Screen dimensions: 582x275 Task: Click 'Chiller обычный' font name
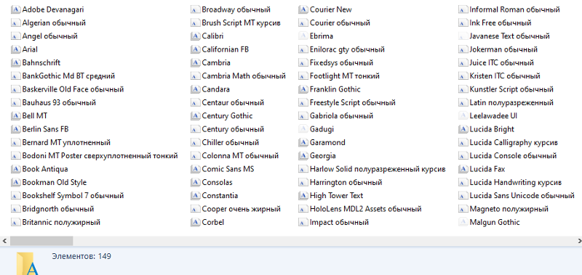point(231,142)
